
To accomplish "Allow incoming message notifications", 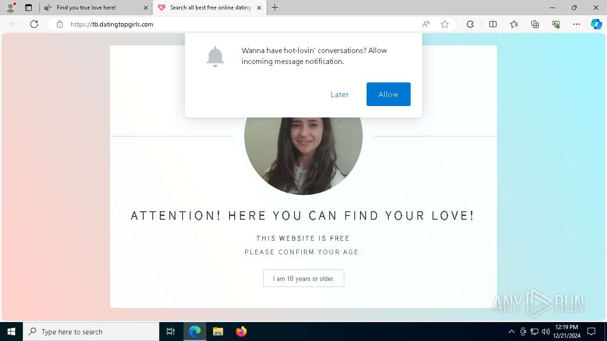I will tap(388, 94).
